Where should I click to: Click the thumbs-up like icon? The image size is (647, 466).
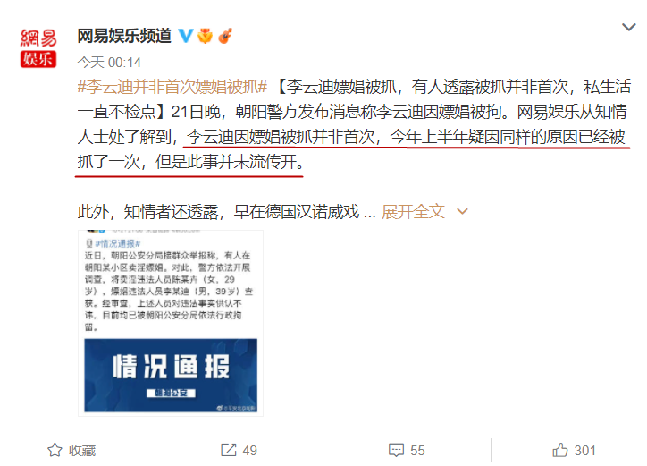click(560, 450)
